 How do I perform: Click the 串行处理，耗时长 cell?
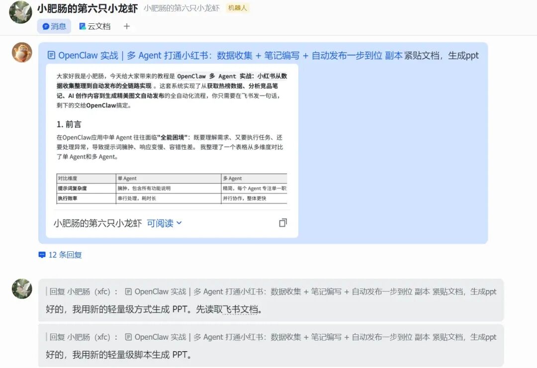[x=169, y=198]
